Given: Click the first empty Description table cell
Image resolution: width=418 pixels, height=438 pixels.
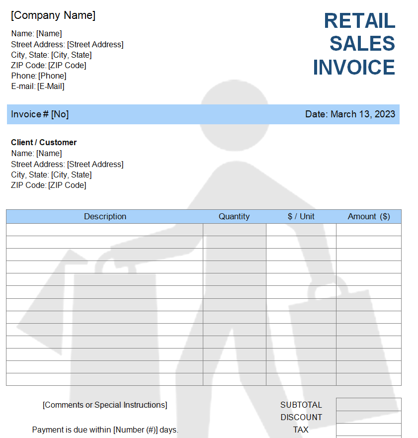Looking at the screenshot, I should [104, 230].
